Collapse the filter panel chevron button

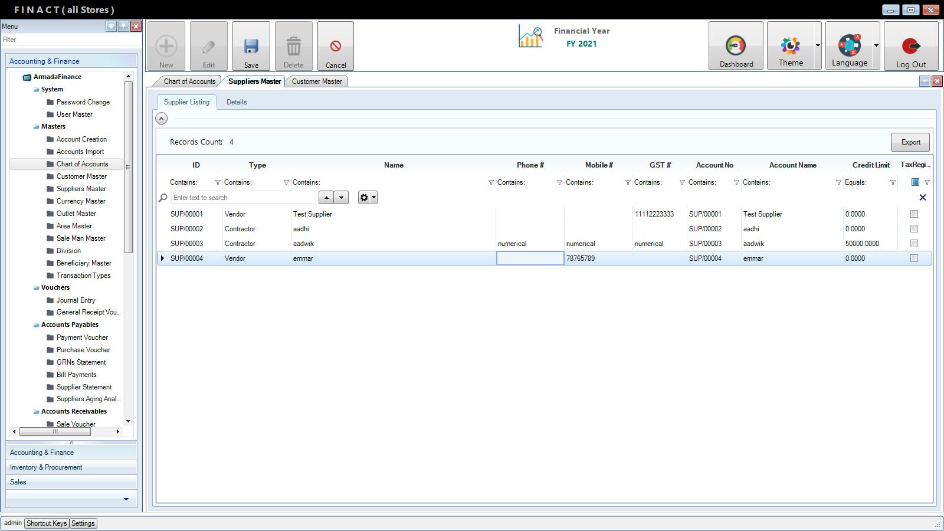[161, 119]
